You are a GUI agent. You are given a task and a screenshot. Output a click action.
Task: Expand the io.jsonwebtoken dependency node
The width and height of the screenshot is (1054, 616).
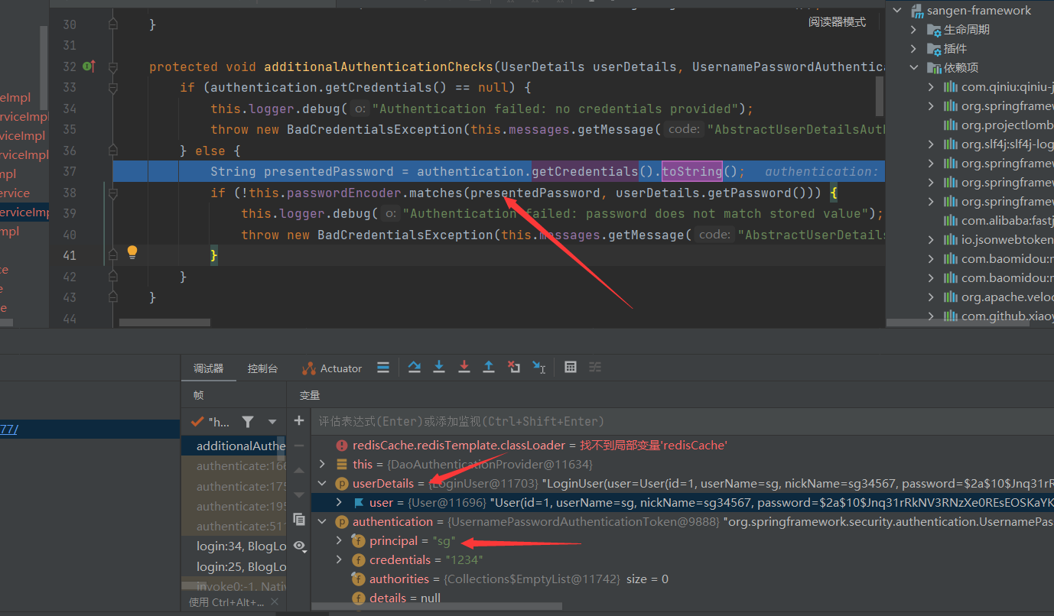click(930, 239)
